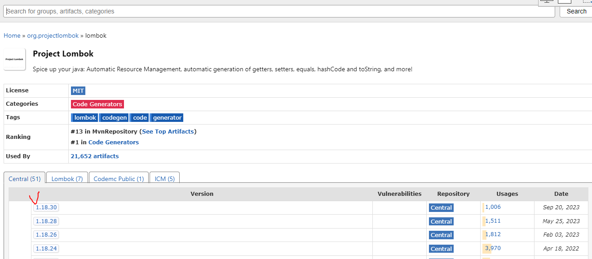Click the Feb 03, 2023 date
The image size is (592, 259).
tap(561, 235)
